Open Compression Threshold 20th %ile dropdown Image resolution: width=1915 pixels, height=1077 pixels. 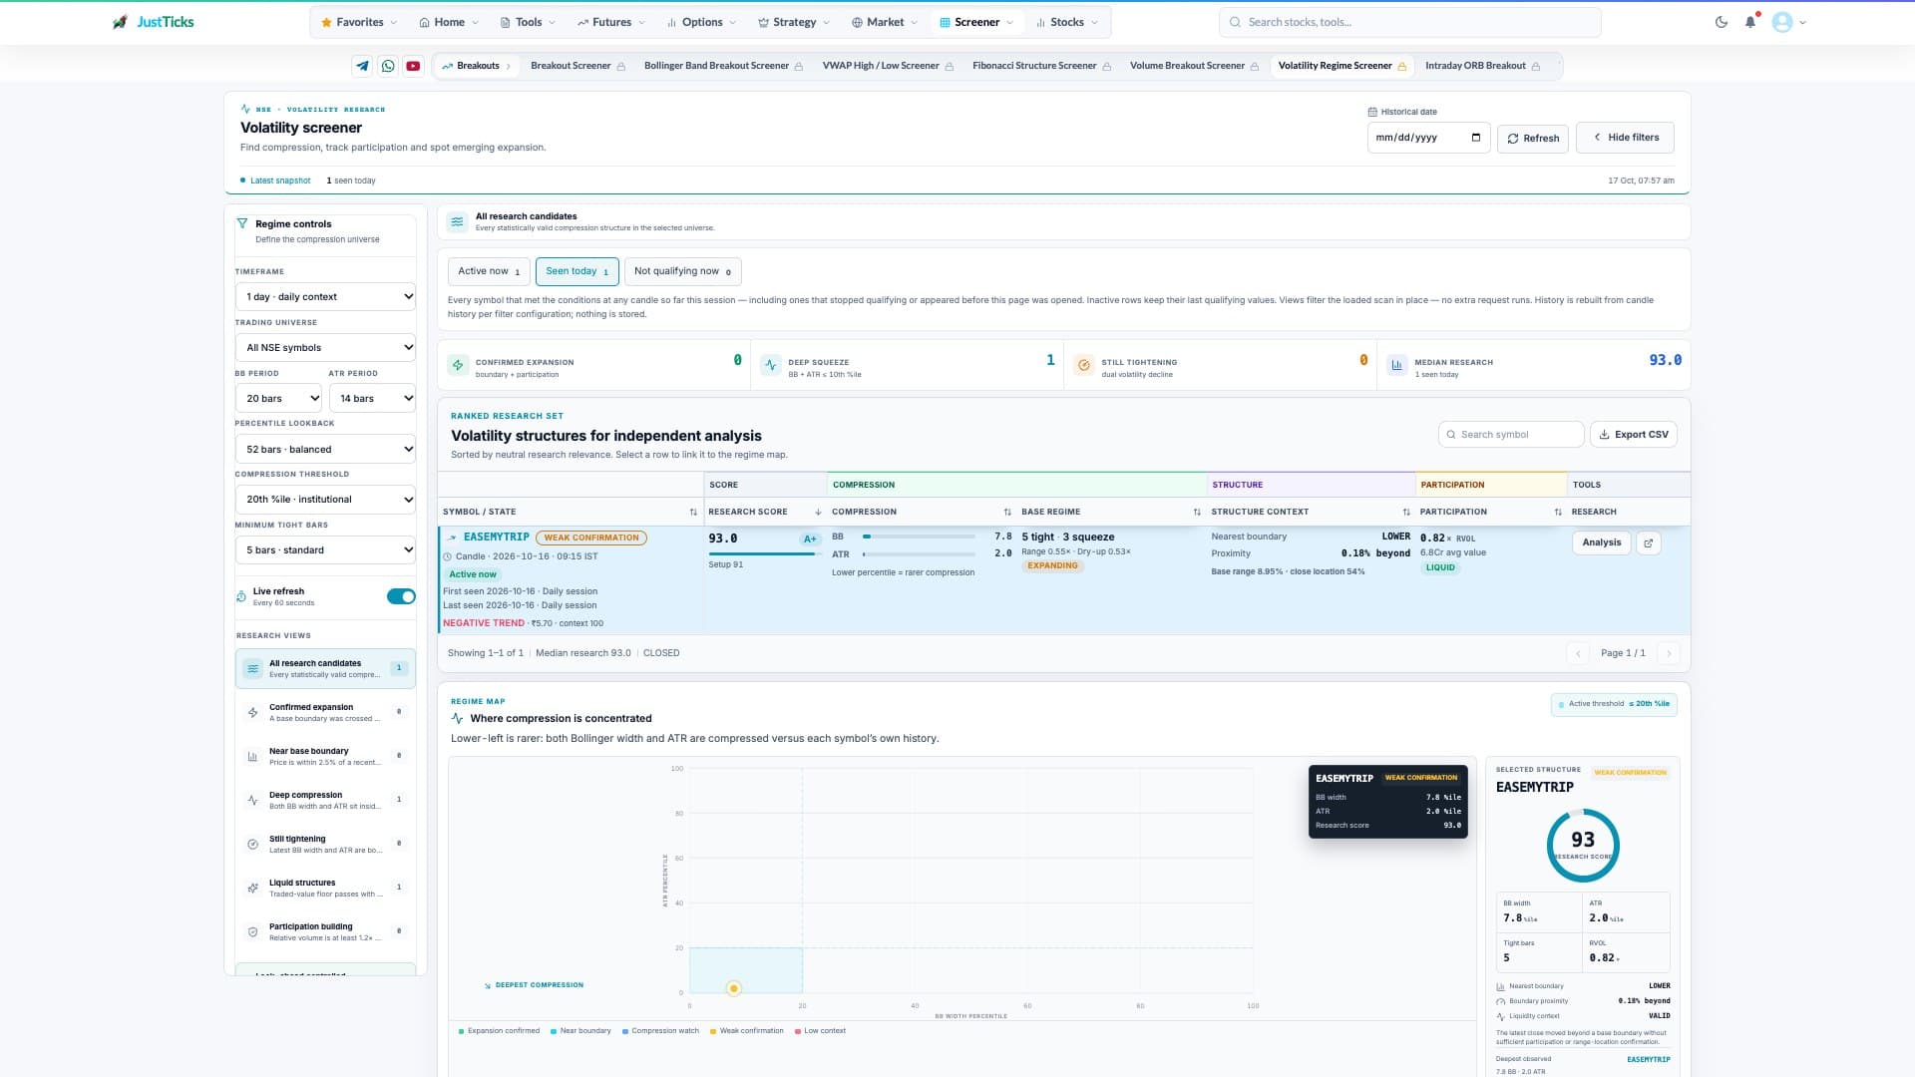pyautogui.click(x=325, y=500)
